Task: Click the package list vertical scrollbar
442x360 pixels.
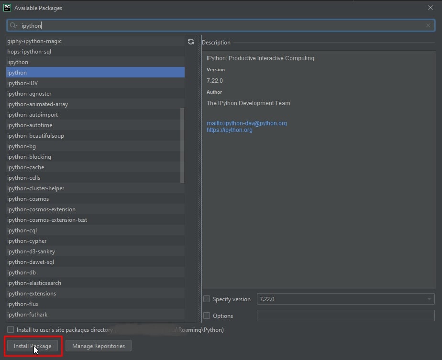Action: [x=182, y=146]
